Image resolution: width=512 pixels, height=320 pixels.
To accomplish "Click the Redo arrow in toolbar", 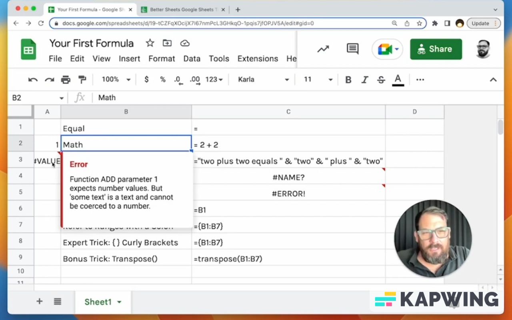I will tap(49, 80).
